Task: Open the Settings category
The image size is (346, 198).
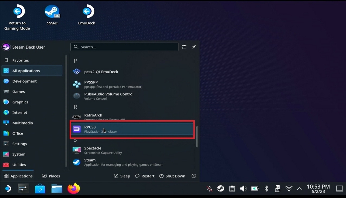Action: 32,144
